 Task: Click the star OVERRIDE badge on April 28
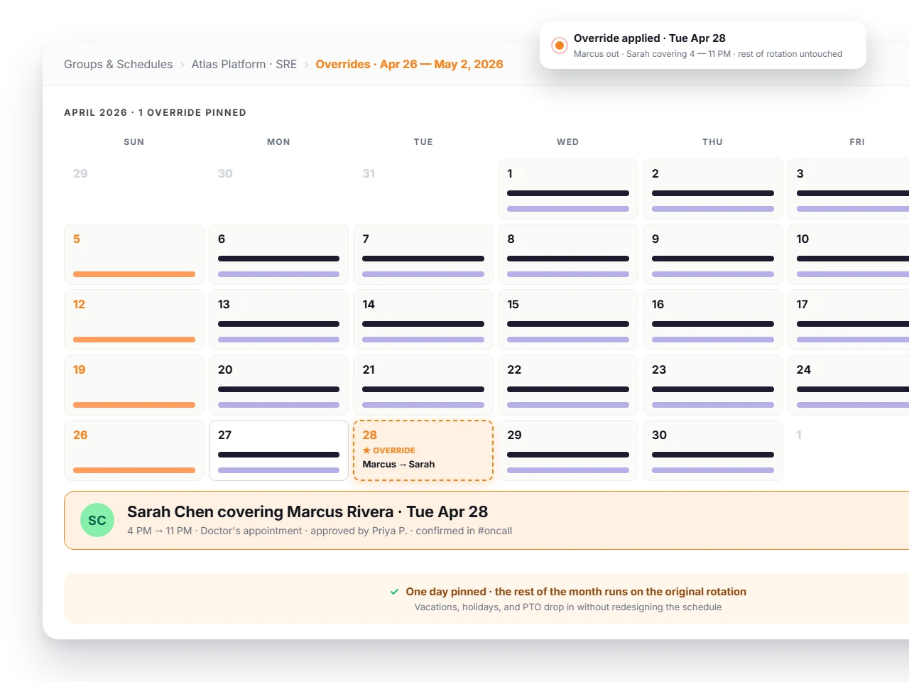pyautogui.click(x=388, y=450)
